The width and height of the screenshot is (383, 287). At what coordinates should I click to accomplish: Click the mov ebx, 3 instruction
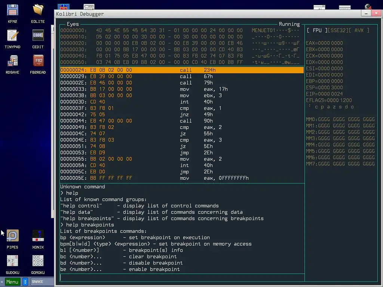coord(182,95)
